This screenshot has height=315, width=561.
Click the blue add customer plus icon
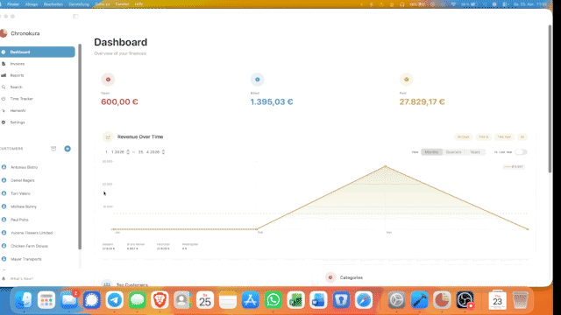pyautogui.click(x=67, y=149)
